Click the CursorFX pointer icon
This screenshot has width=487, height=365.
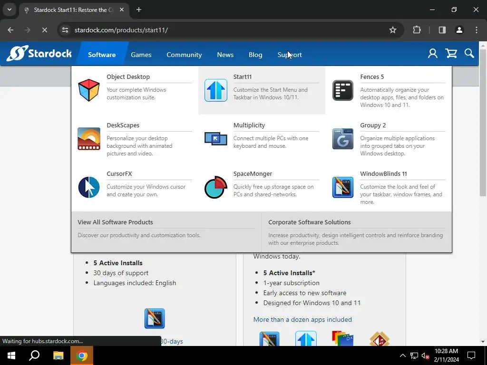click(89, 187)
